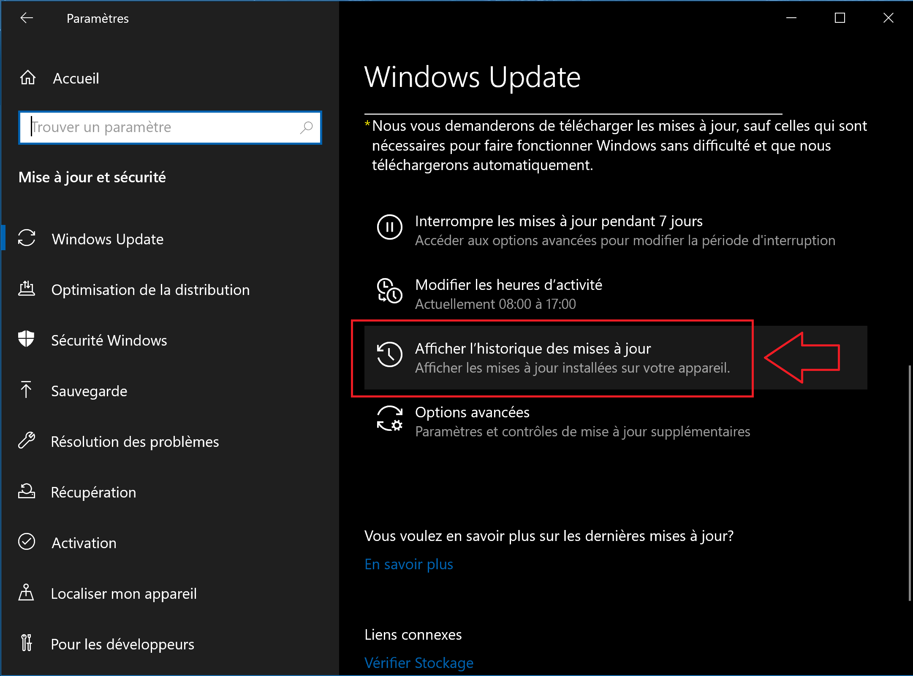
Task: Click the advanced options gear icon
Action: coord(389,418)
